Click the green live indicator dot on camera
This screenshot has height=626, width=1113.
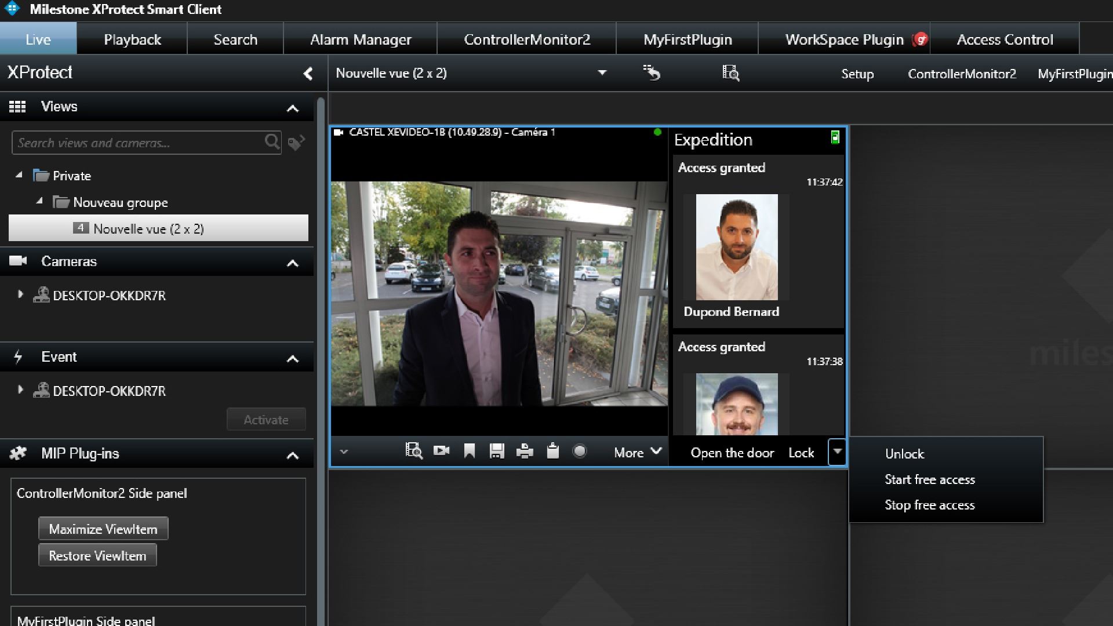[x=657, y=132]
